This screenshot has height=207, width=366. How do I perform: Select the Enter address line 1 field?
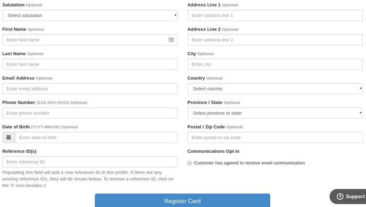coord(275,15)
